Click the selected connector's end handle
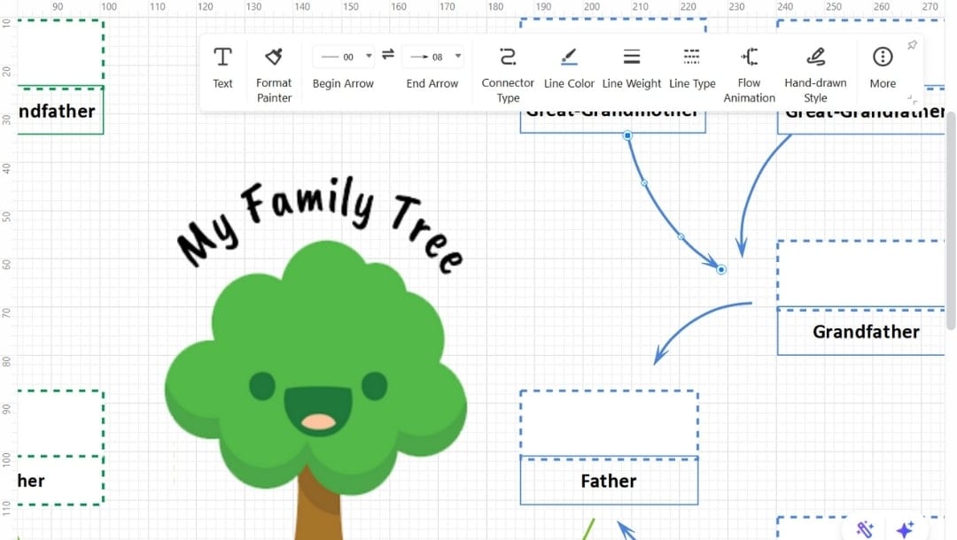The width and height of the screenshot is (957, 540). click(720, 269)
